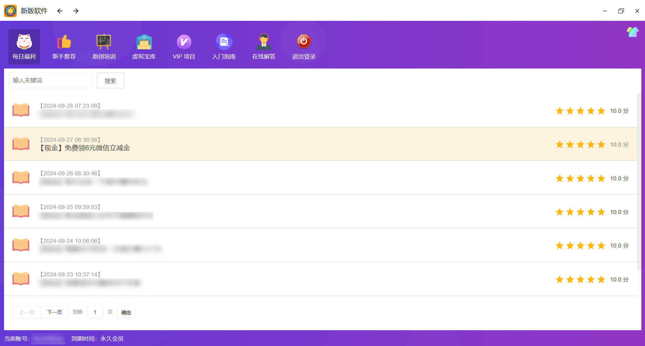Open the 原创培训 blackboard icon
Image resolution: width=645 pixels, height=346 pixels.
click(x=104, y=42)
